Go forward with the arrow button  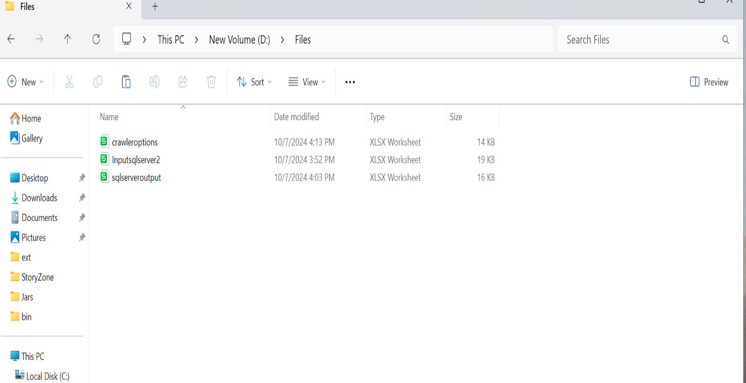(x=40, y=39)
